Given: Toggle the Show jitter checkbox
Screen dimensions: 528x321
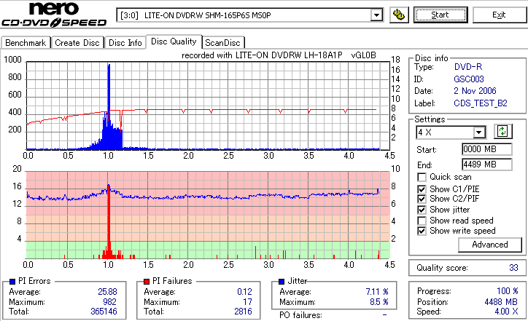Looking at the screenshot, I should click(422, 210).
